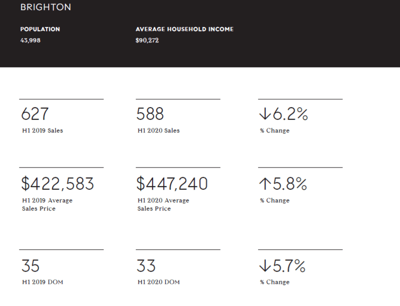
Task: Click the H1 2020 Average Sales Price label
Action: coord(163,205)
